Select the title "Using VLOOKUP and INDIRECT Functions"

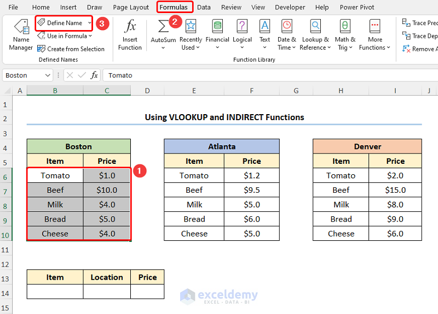tap(224, 117)
